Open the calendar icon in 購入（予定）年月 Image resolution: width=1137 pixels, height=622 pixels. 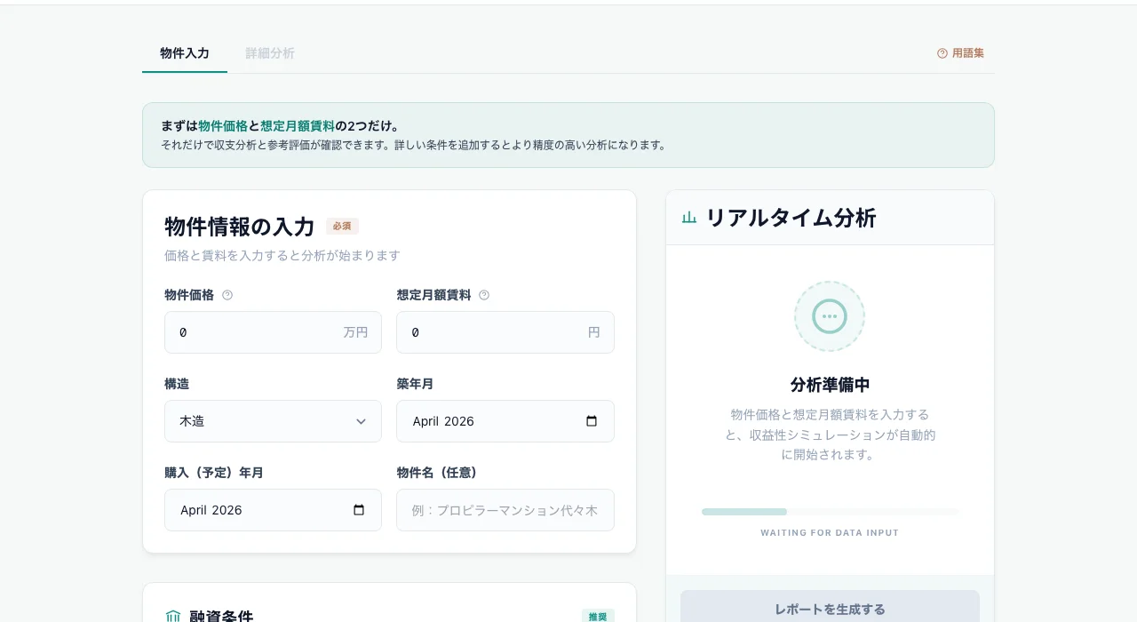(359, 510)
